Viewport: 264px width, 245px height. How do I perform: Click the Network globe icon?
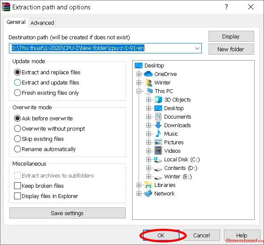click(x=148, y=193)
